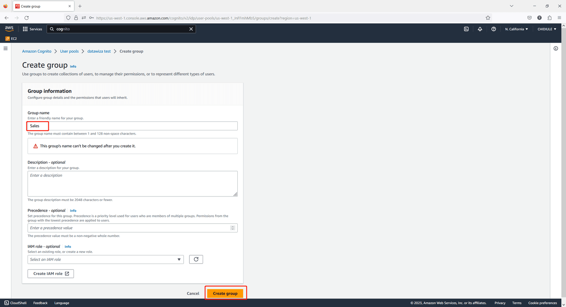
Task: Go to Amazon Cognito breadcrumb
Action: (x=37, y=51)
